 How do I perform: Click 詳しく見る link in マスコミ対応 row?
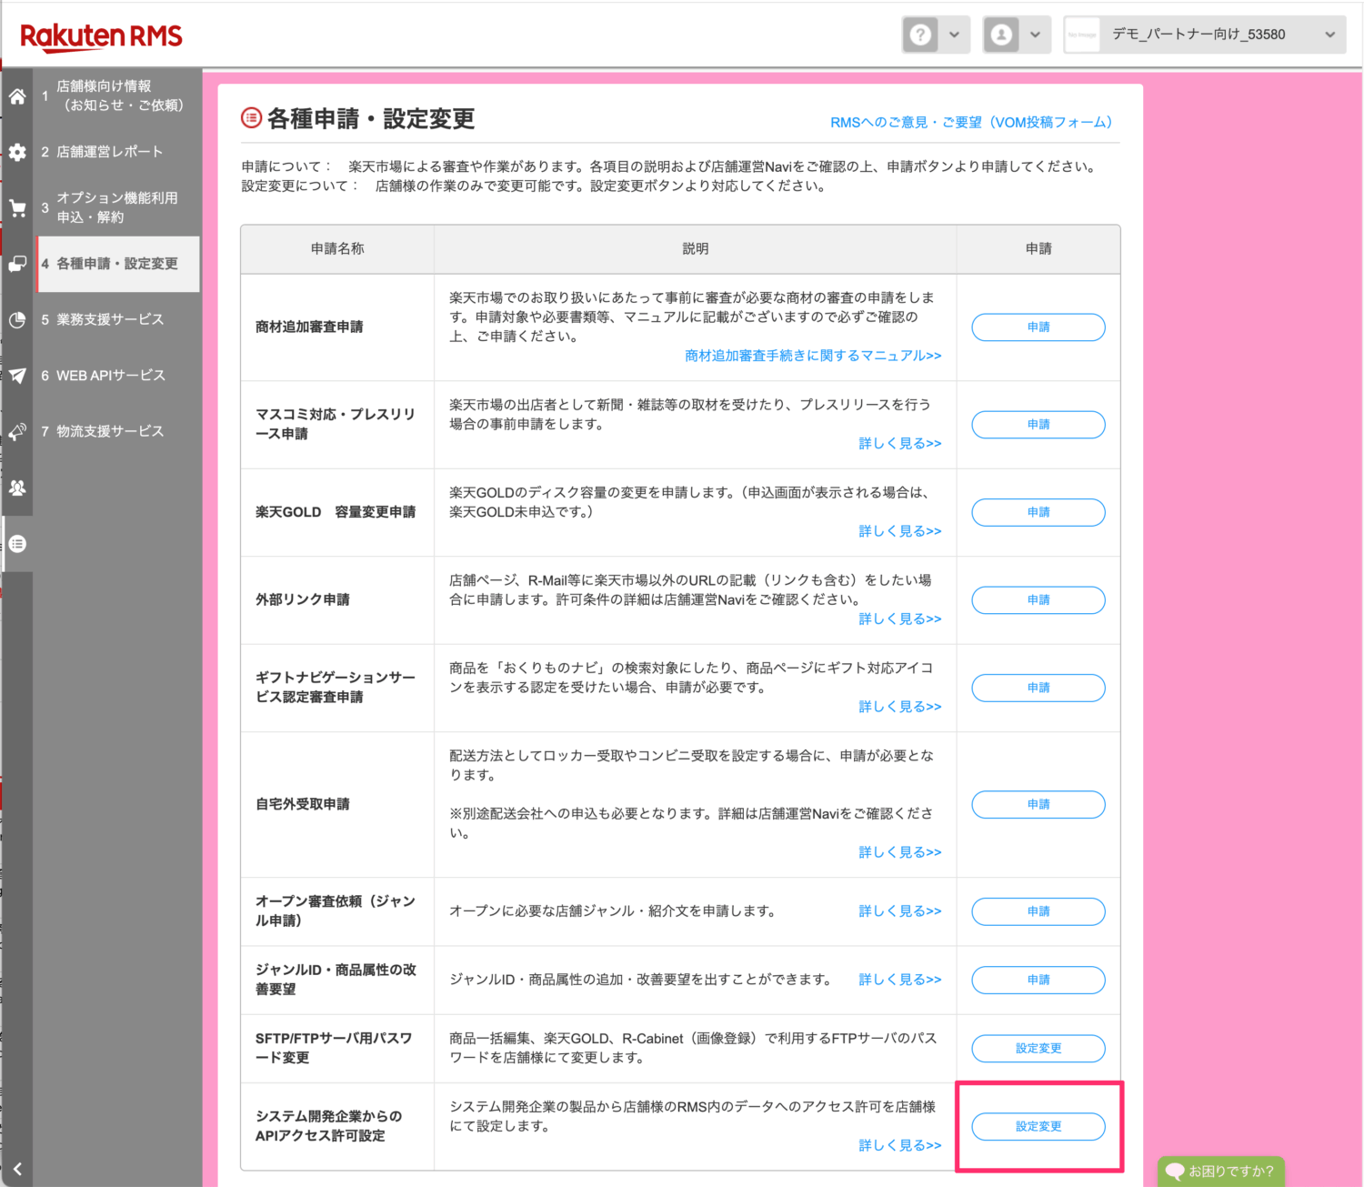tap(900, 443)
